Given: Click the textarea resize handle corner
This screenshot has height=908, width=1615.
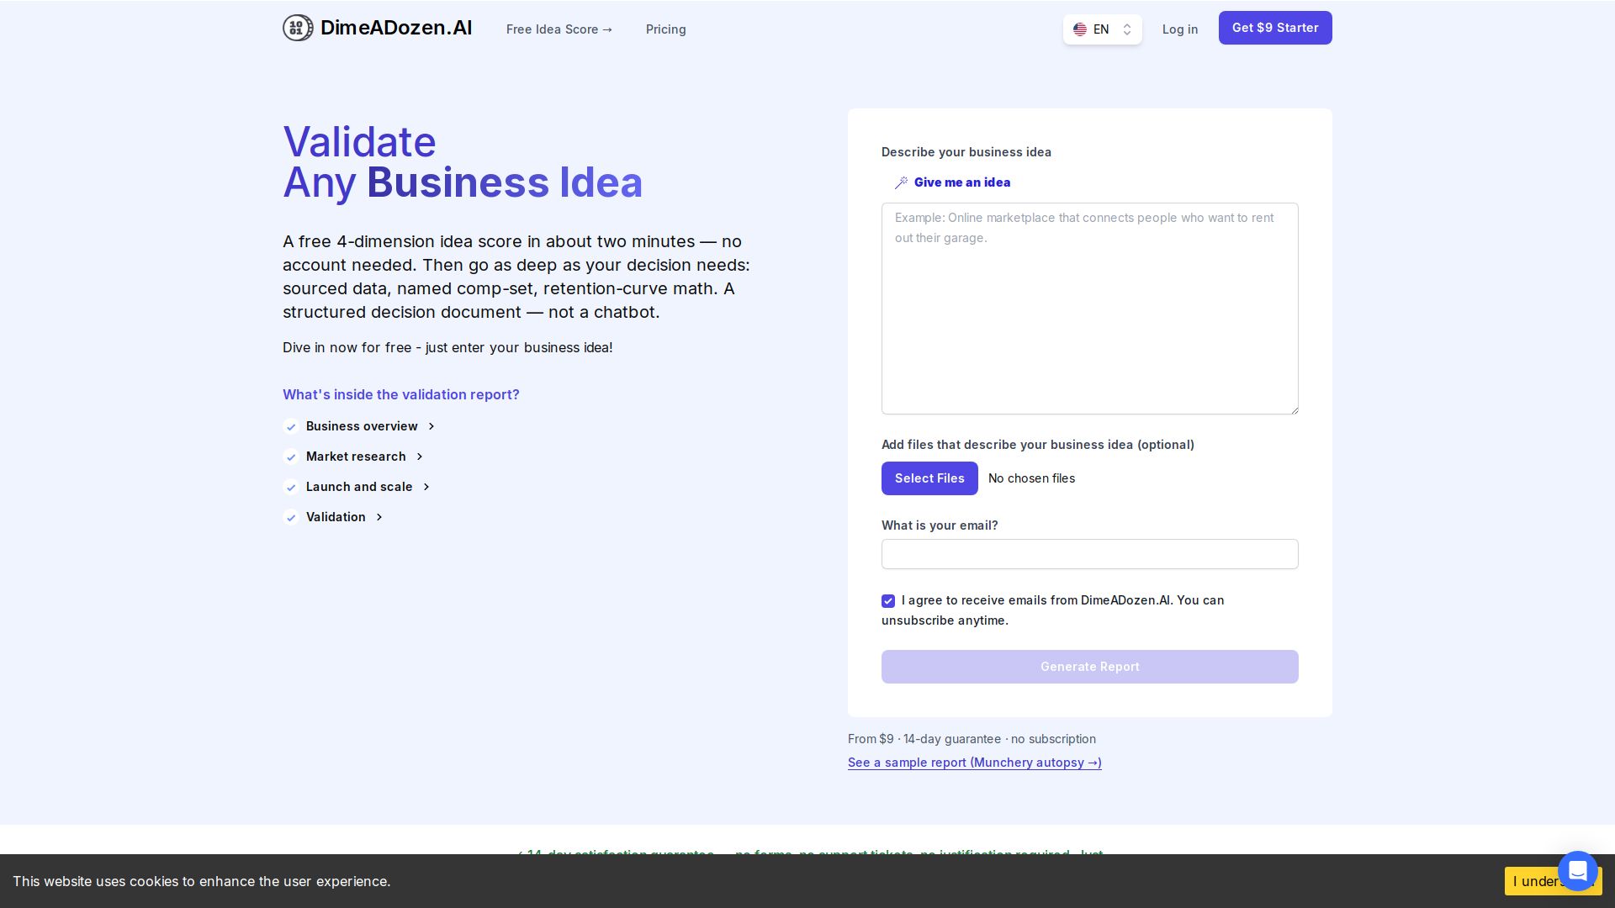Looking at the screenshot, I should pos(1294,409).
